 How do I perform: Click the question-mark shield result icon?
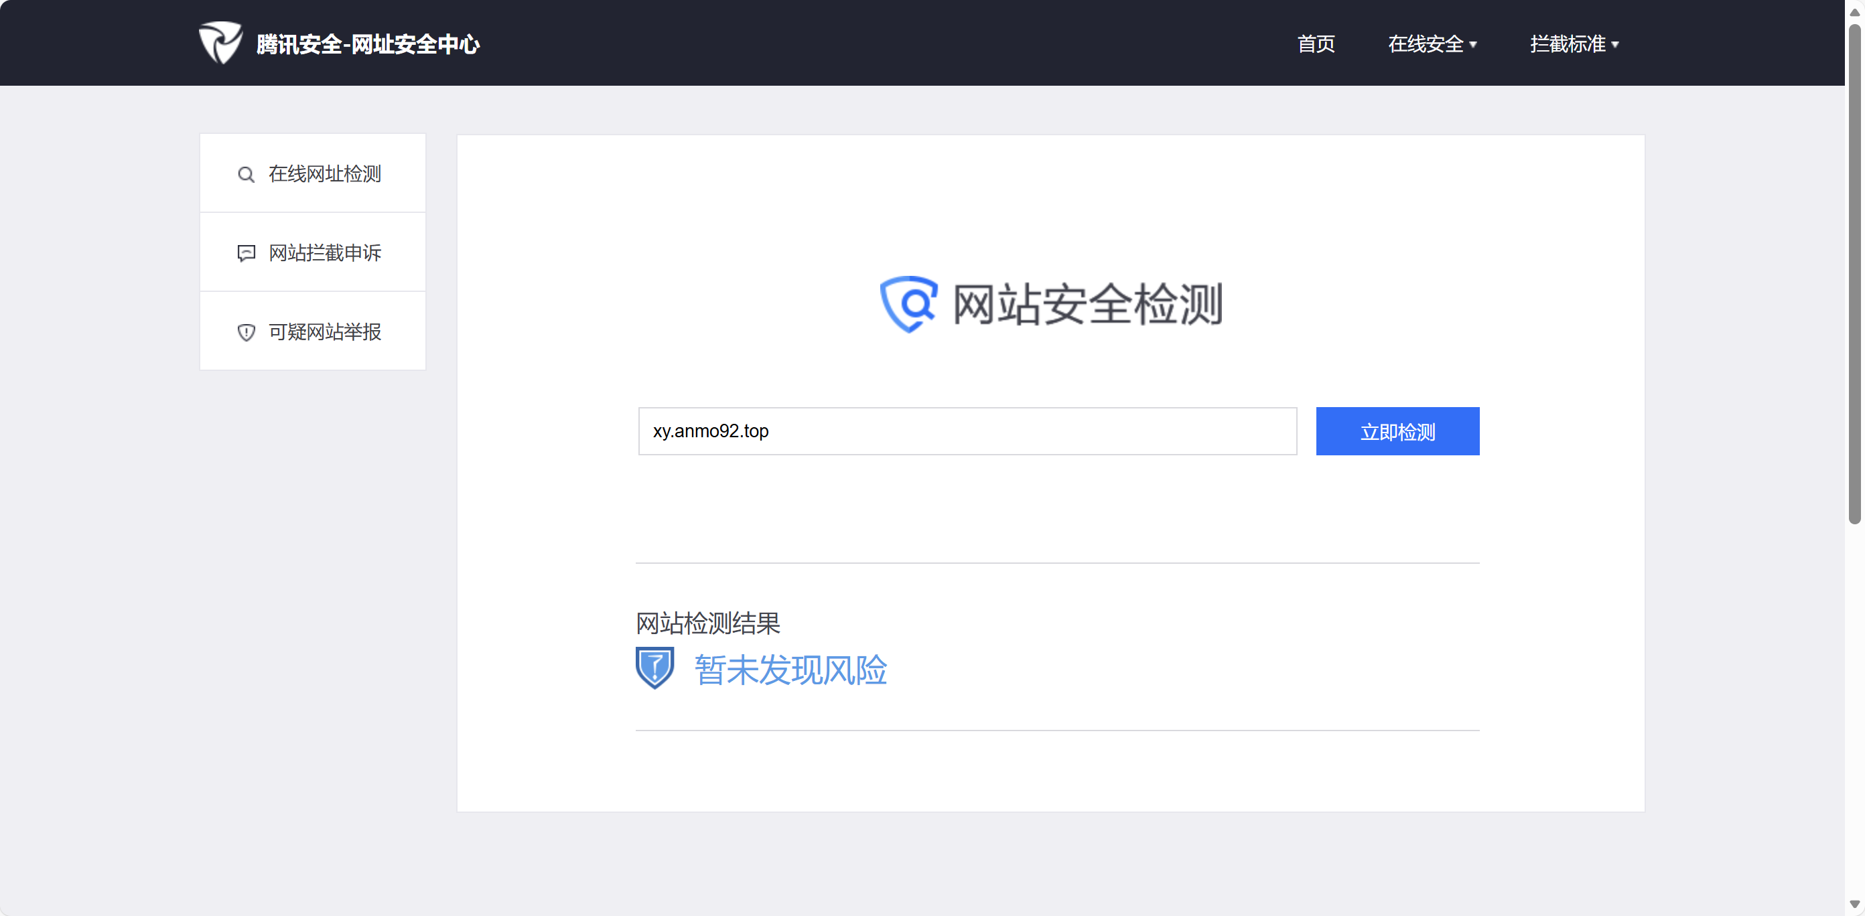(654, 668)
